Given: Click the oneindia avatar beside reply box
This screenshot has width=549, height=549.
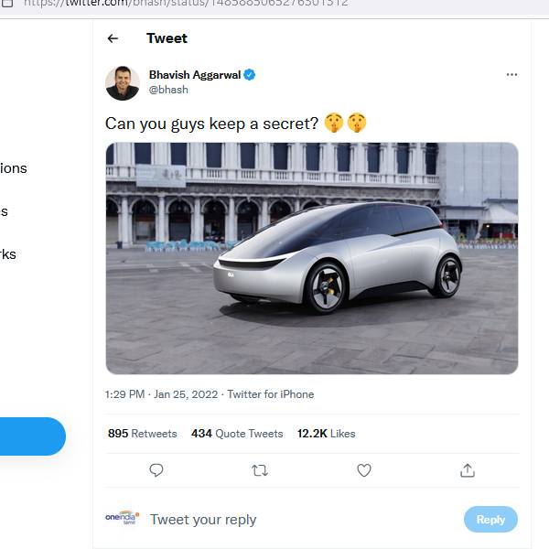Looking at the screenshot, I should tap(122, 518).
